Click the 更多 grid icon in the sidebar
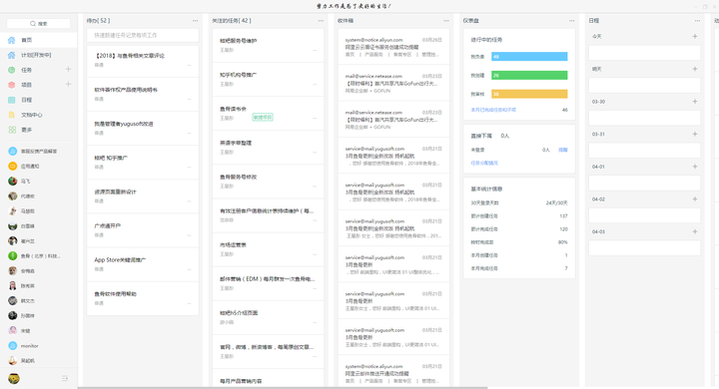 tap(12, 130)
